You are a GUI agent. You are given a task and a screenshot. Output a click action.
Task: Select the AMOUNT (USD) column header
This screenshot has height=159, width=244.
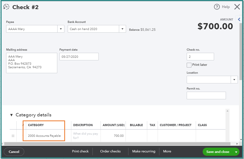coord(114,125)
